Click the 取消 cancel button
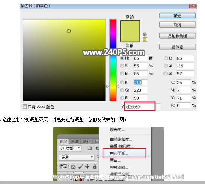205x184 pixels. [x=177, y=25]
